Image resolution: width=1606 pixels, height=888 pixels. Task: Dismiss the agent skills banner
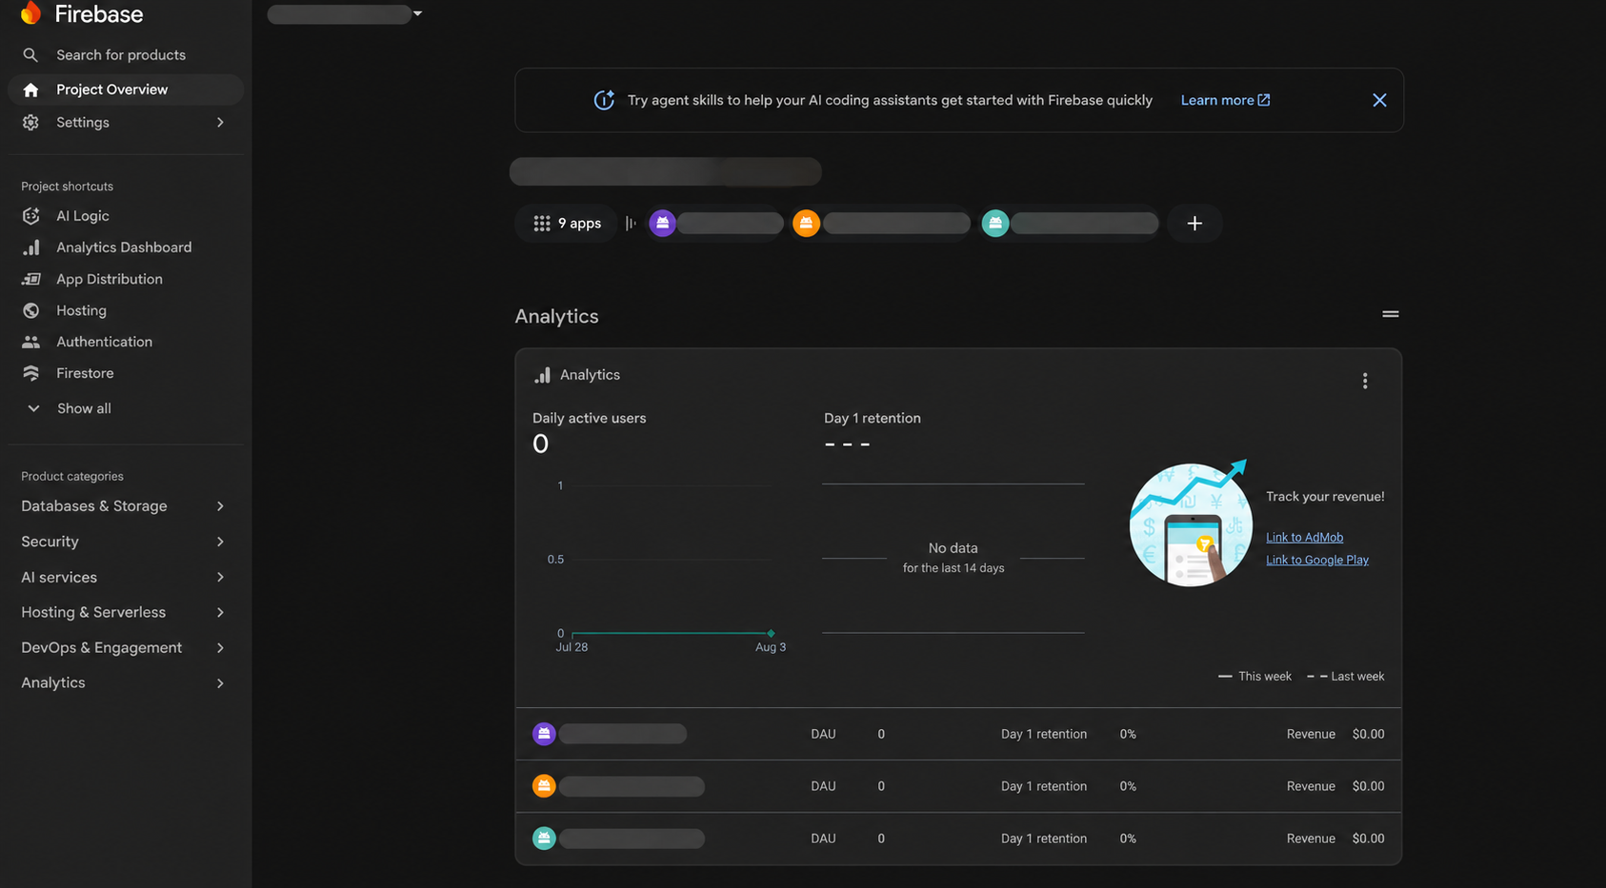point(1379,100)
